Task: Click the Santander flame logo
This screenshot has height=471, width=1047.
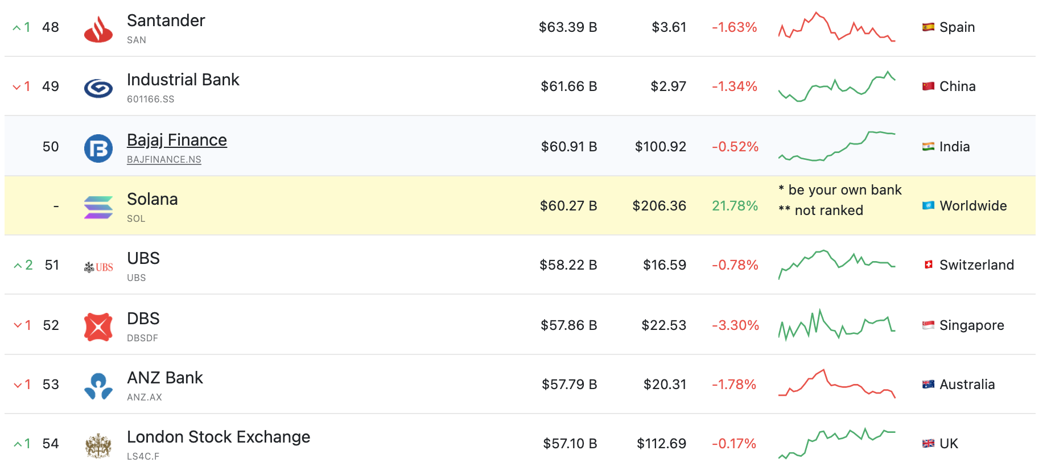Action: pos(98,30)
